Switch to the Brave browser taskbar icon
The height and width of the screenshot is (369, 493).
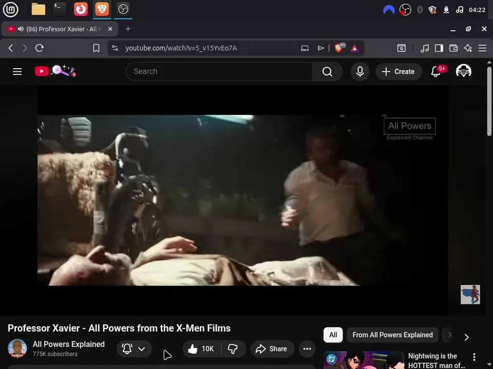click(x=102, y=9)
